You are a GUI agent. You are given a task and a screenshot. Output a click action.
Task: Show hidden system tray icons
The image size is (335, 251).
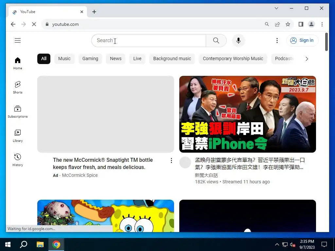277,244
